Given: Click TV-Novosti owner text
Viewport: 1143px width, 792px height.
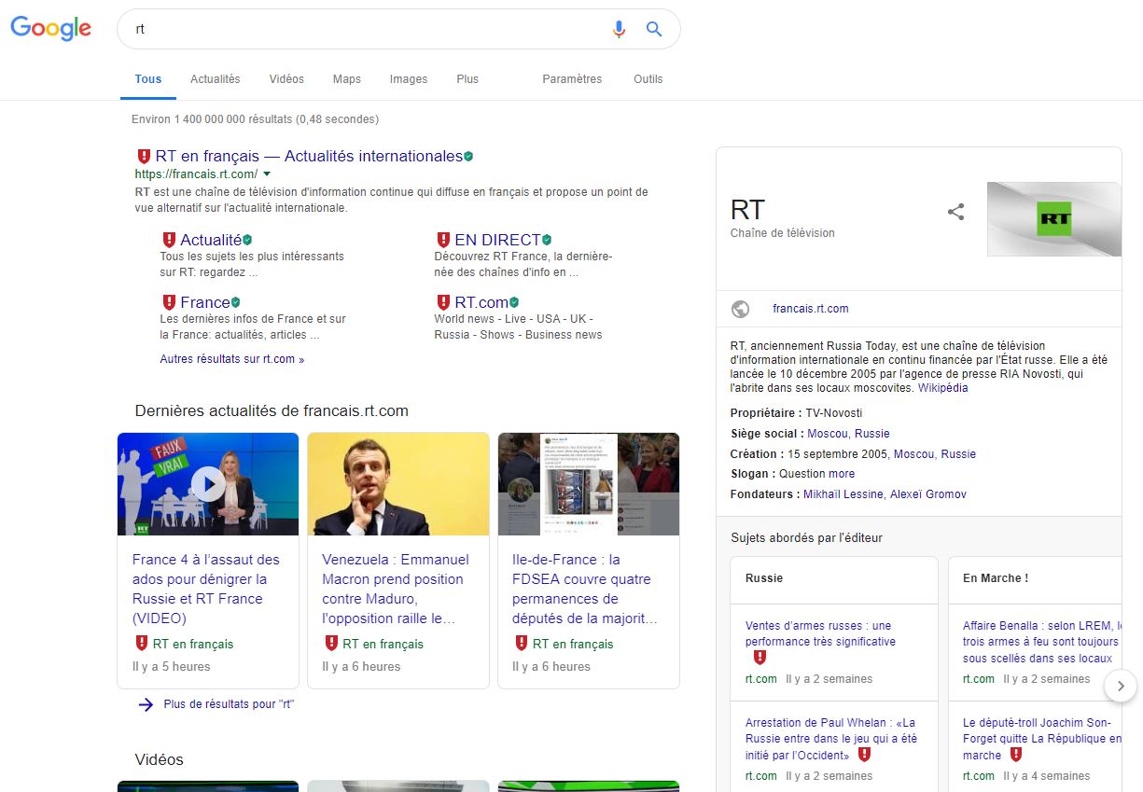Looking at the screenshot, I should 834,413.
